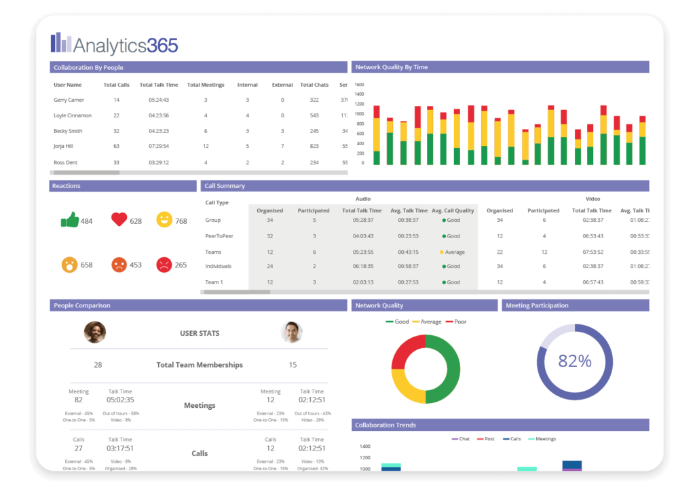This screenshot has height=496, width=695.
Task: Select the PeerToPeer call type row
Action: (x=219, y=236)
